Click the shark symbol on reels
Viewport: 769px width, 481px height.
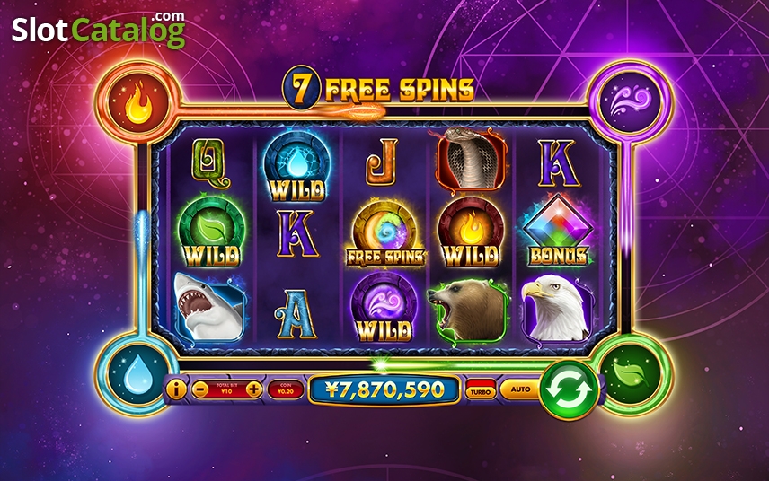[210, 307]
